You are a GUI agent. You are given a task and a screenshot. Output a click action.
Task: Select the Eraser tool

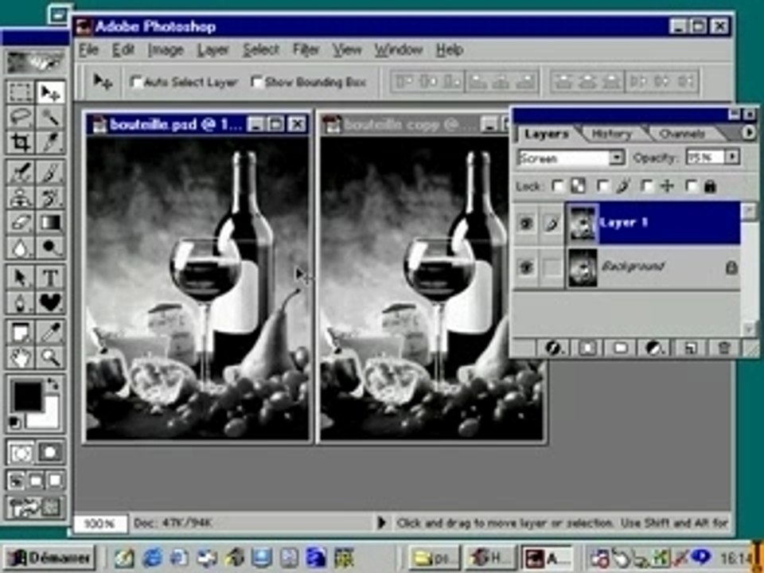pos(21,223)
